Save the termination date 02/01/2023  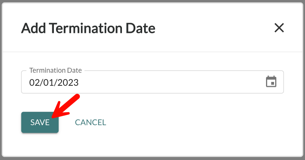click(x=40, y=122)
